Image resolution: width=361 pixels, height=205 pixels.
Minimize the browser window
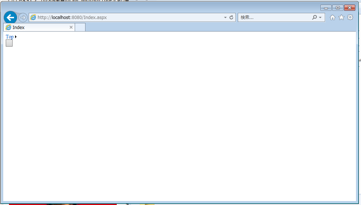coord(326,8)
